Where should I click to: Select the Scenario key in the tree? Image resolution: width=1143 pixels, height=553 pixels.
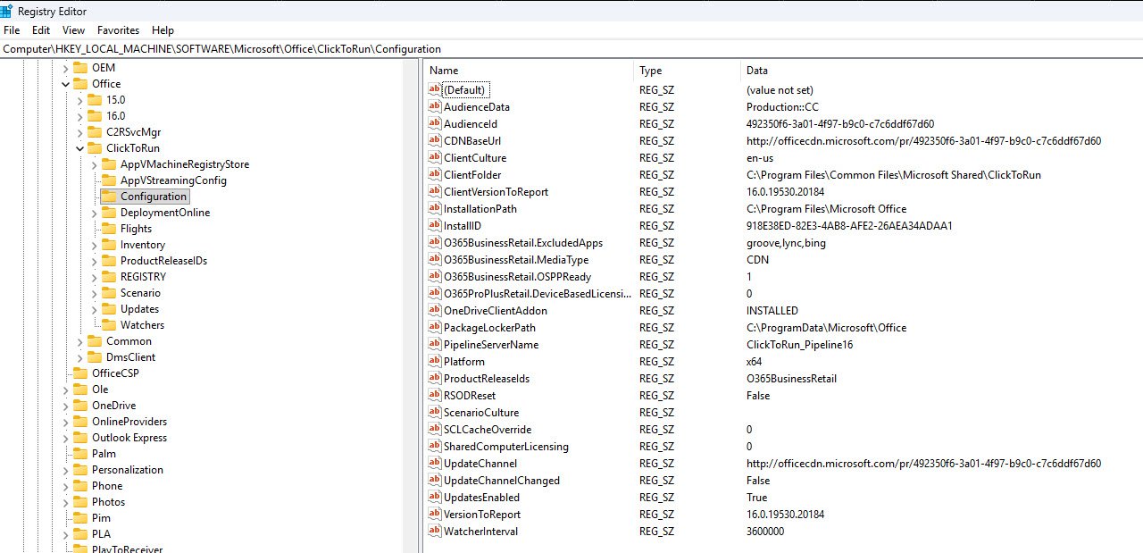[x=140, y=293]
